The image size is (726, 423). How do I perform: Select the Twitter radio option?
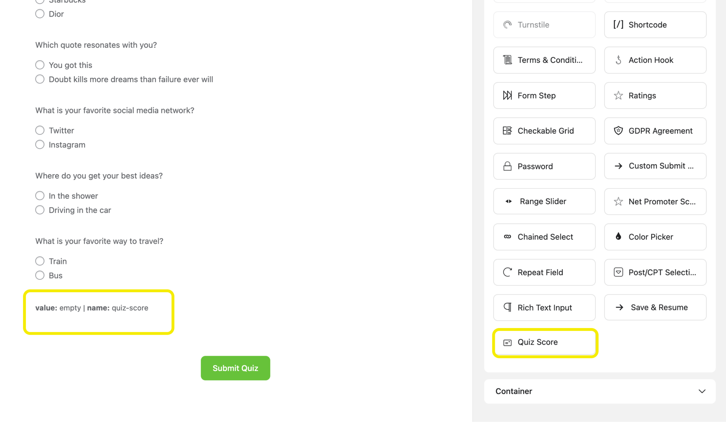40,130
